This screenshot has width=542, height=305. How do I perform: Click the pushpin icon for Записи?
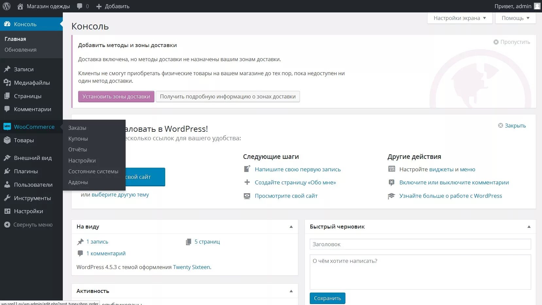[7, 69]
